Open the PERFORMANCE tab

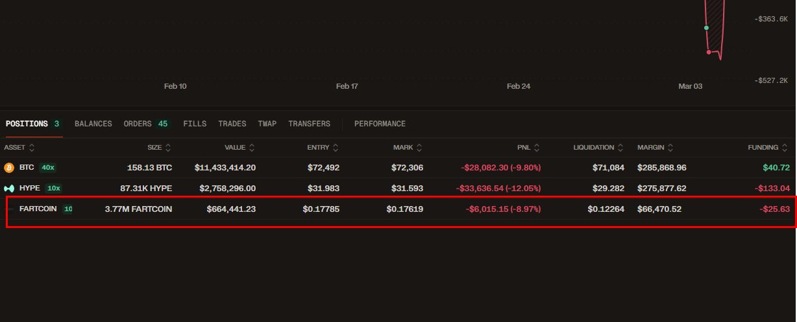click(x=380, y=124)
